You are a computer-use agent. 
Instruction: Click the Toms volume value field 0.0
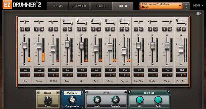(68, 70)
